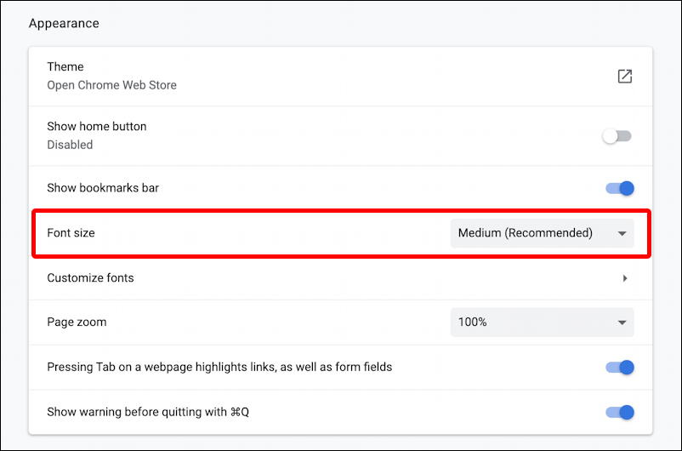Image resolution: width=682 pixels, height=451 pixels.
Task: Select the Show home button label
Action: point(97,126)
